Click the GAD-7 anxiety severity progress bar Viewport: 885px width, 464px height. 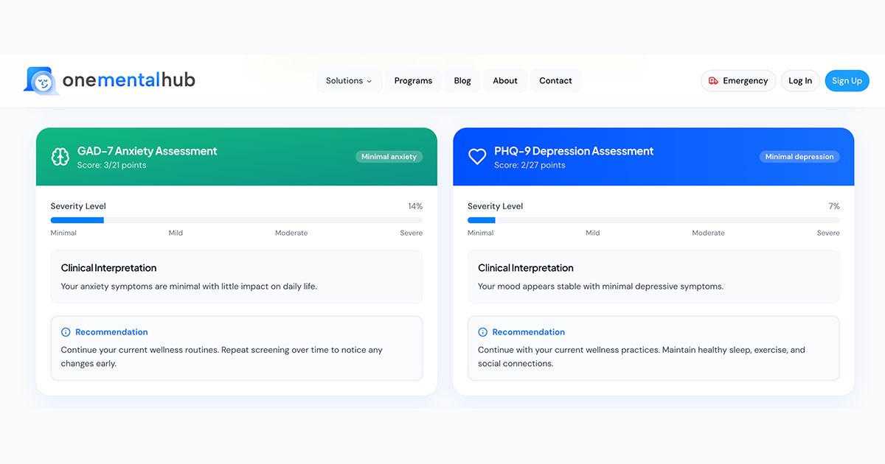tap(237, 220)
